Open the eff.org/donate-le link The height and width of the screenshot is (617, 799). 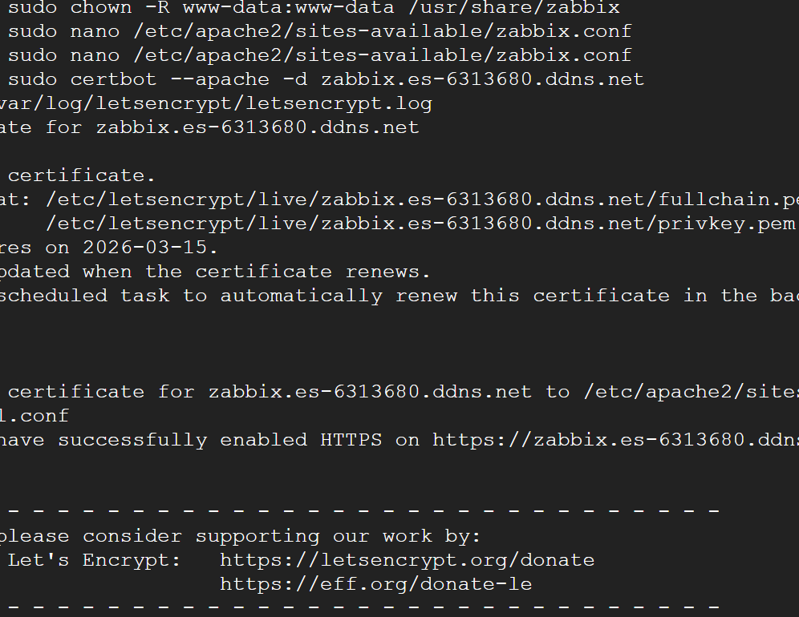click(x=375, y=584)
